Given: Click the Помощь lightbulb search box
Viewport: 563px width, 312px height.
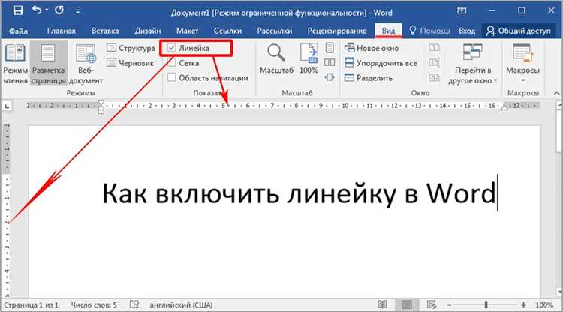Looking at the screenshot, I should [x=429, y=31].
